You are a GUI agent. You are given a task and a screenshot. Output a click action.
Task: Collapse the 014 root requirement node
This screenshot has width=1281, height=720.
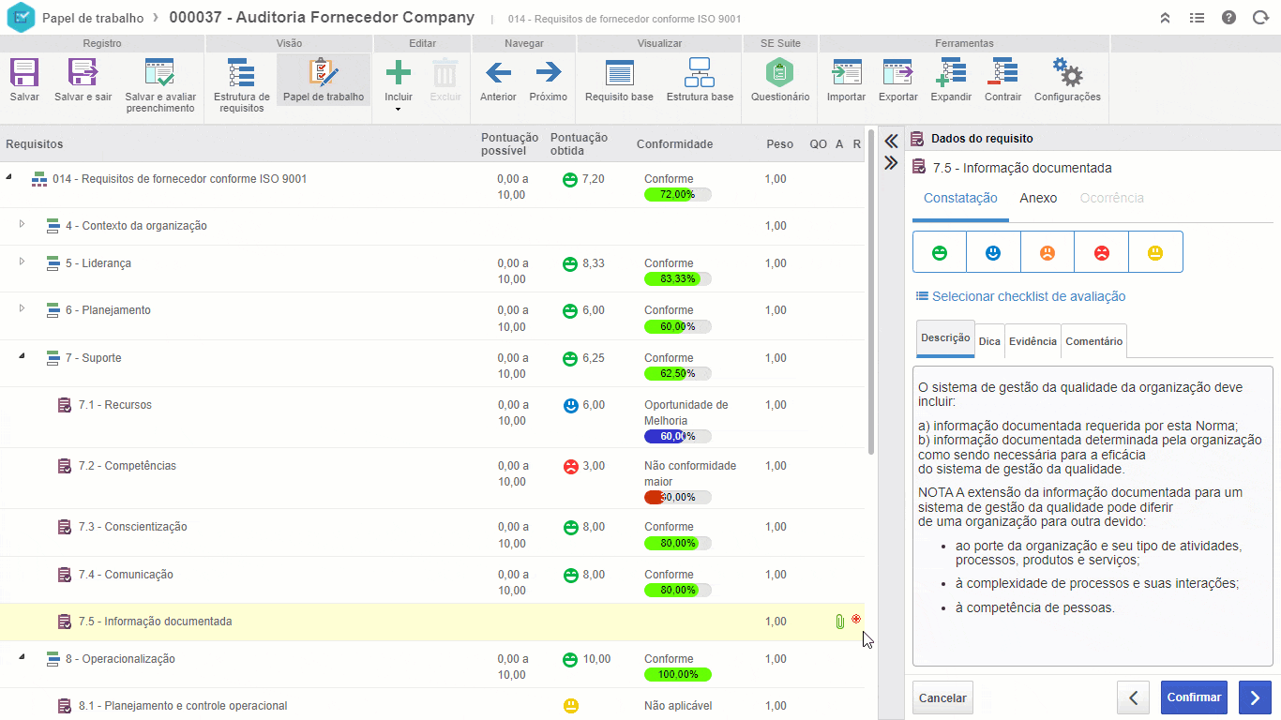(x=9, y=176)
